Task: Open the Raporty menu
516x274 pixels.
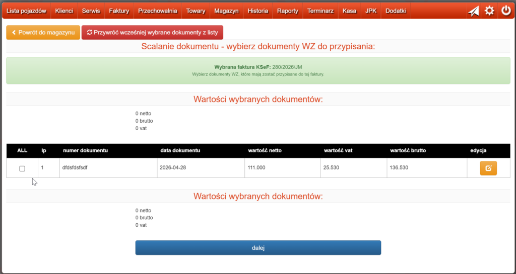Action: tap(288, 11)
